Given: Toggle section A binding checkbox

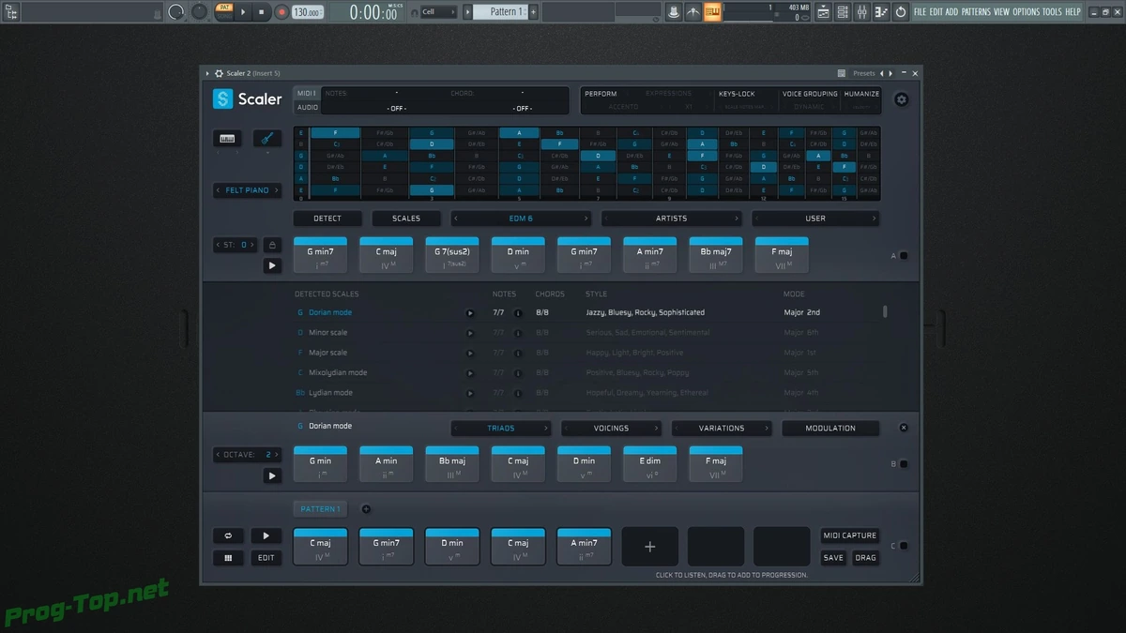Looking at the screenshot, I should [x=904, y=255].
